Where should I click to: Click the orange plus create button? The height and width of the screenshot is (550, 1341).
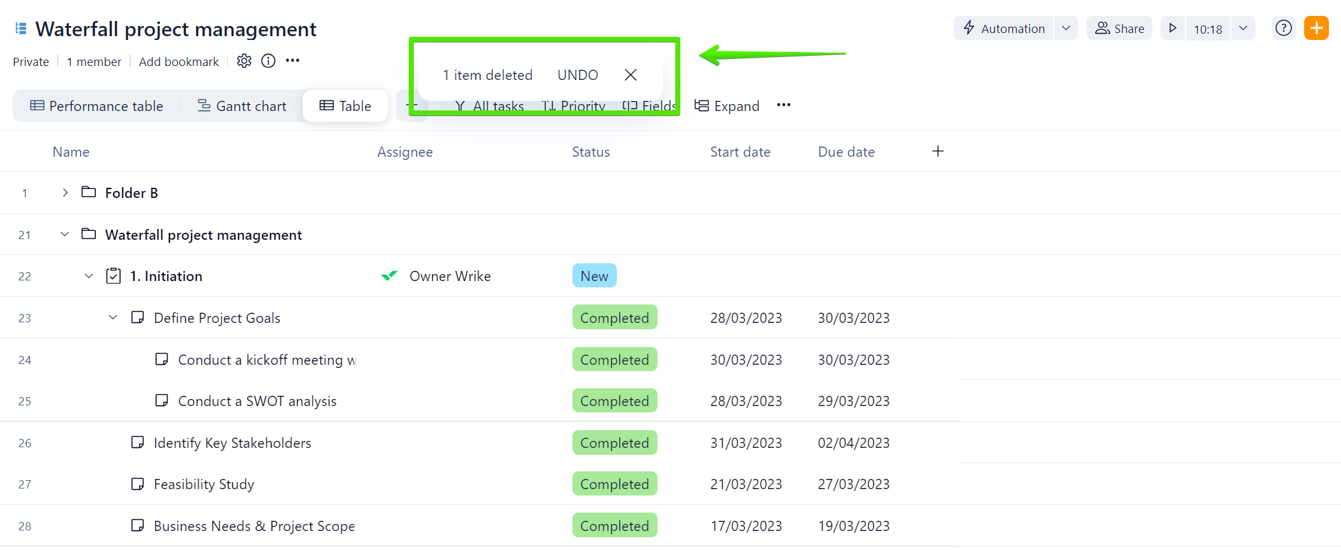[x=1316, y=29]
